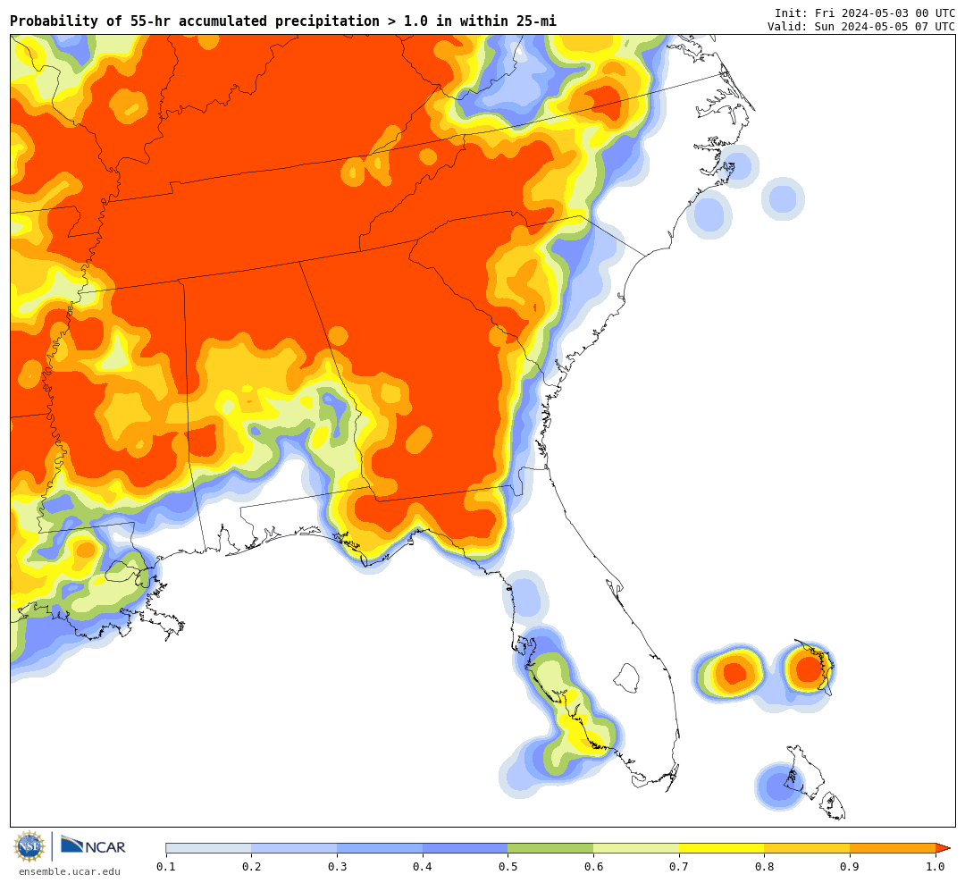Click the 0.1 colorbar tick label
Viewport: 965px width, 883px height.
point(166,867)
